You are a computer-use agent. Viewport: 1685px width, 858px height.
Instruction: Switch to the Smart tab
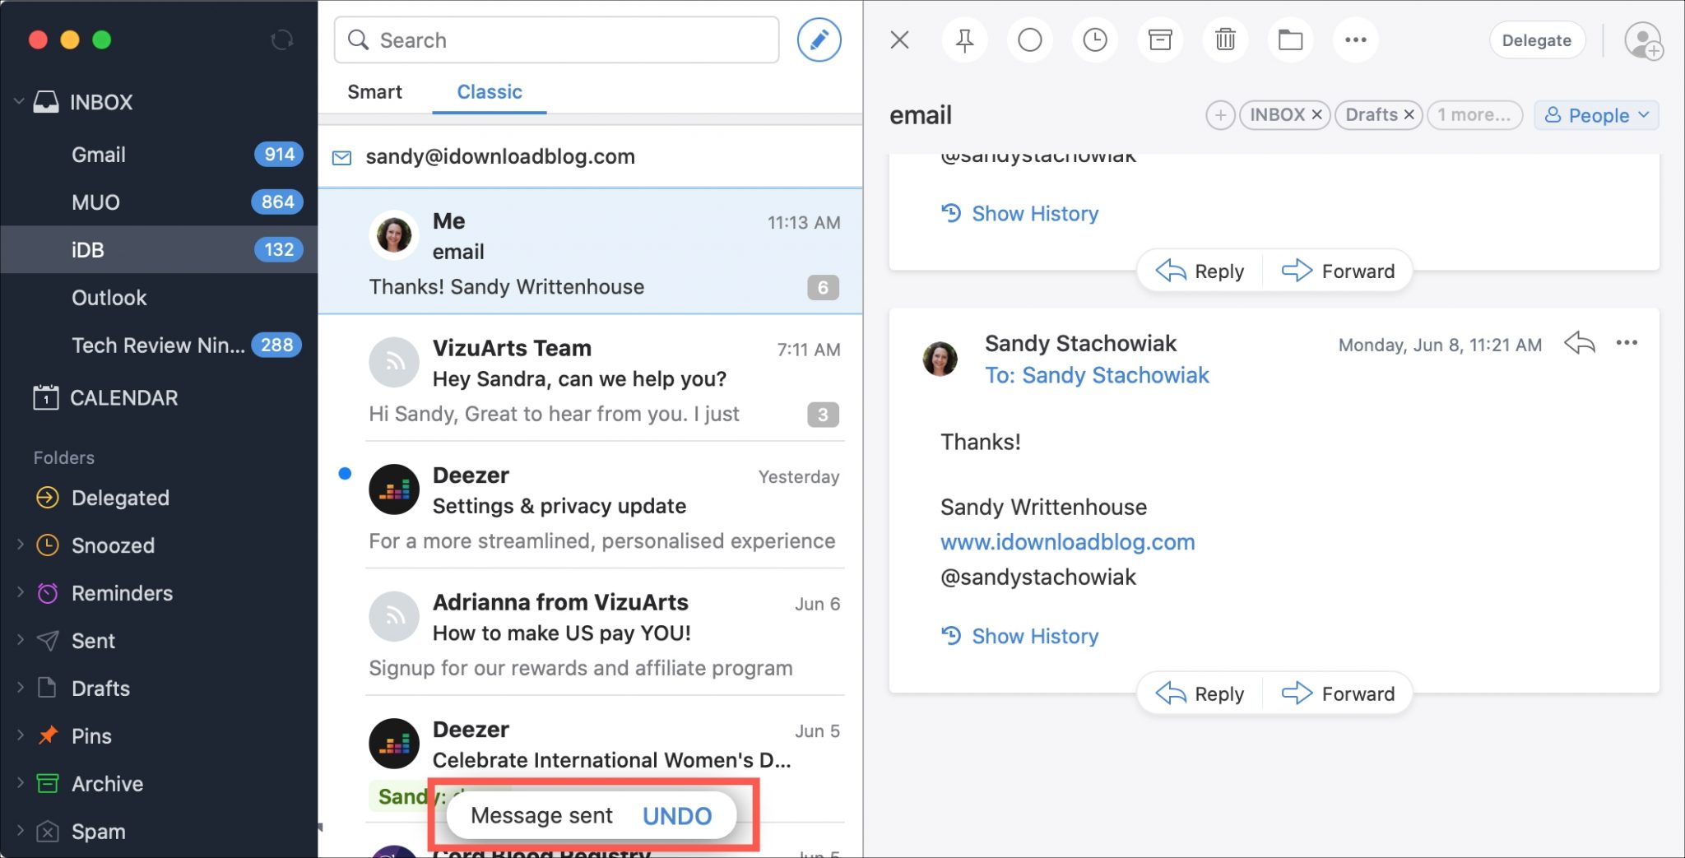[x=375, y=92]
